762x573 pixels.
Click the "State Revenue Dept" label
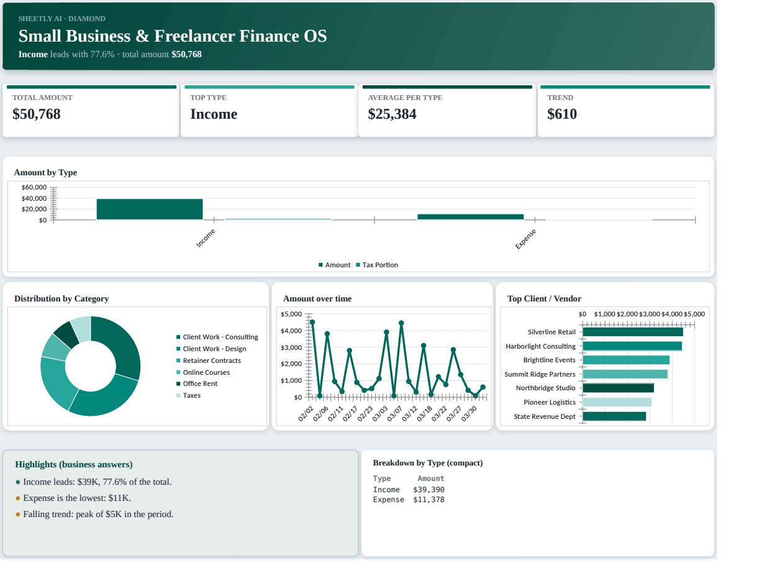point(545,416)
